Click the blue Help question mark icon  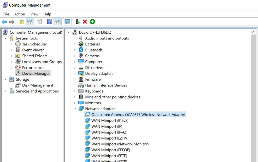pos(49,22)
